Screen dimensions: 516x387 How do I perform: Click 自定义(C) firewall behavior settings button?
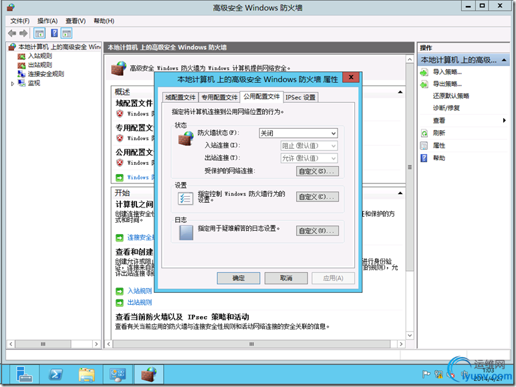coord(317,197)
